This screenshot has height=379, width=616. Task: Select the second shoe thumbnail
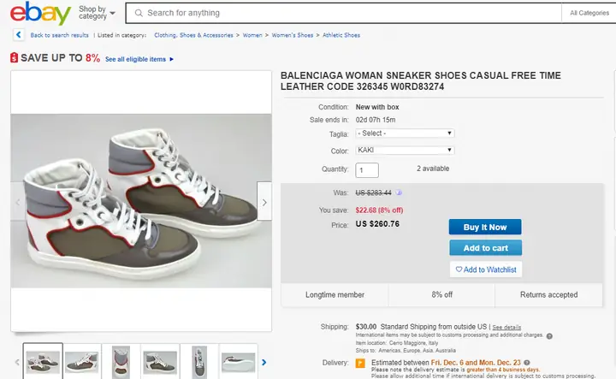click(82, 362)
